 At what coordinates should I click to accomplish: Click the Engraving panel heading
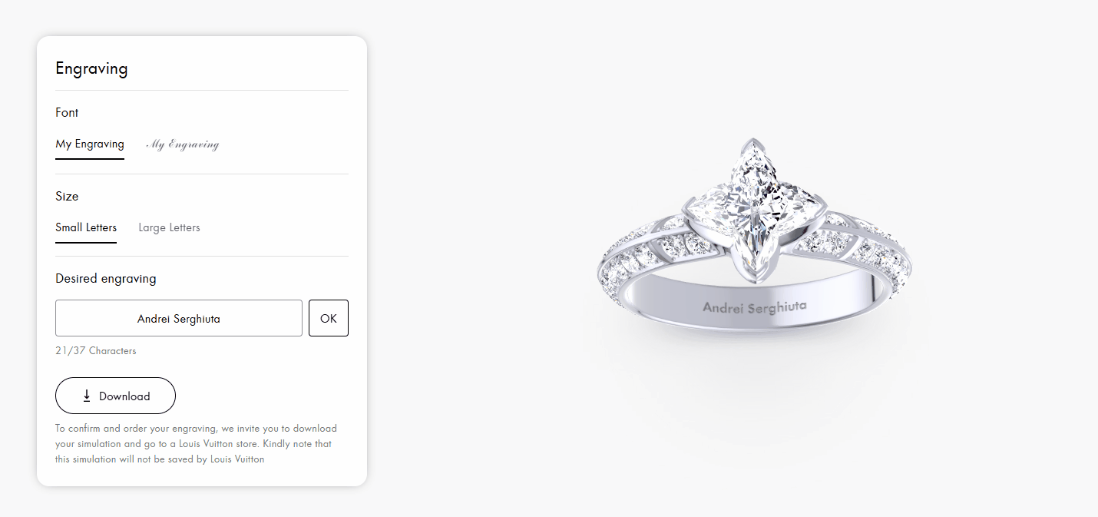point(91,68)
